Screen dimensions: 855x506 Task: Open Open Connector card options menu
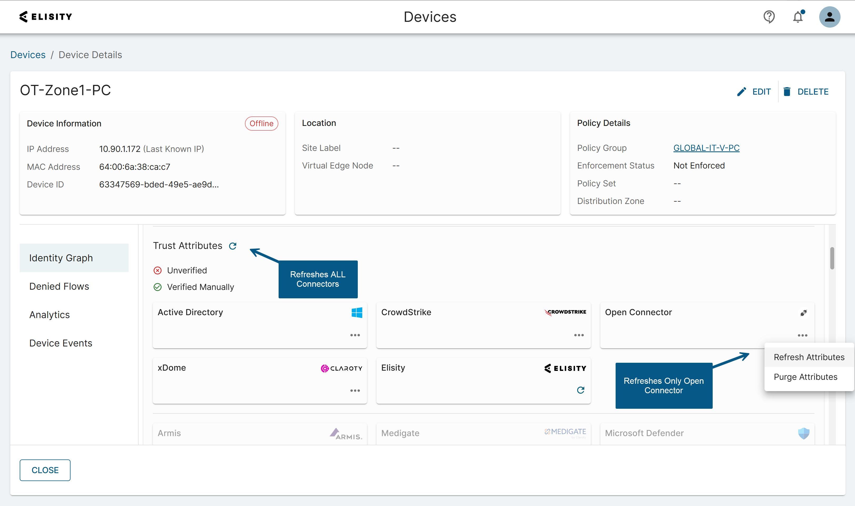[x=802, y=335]
